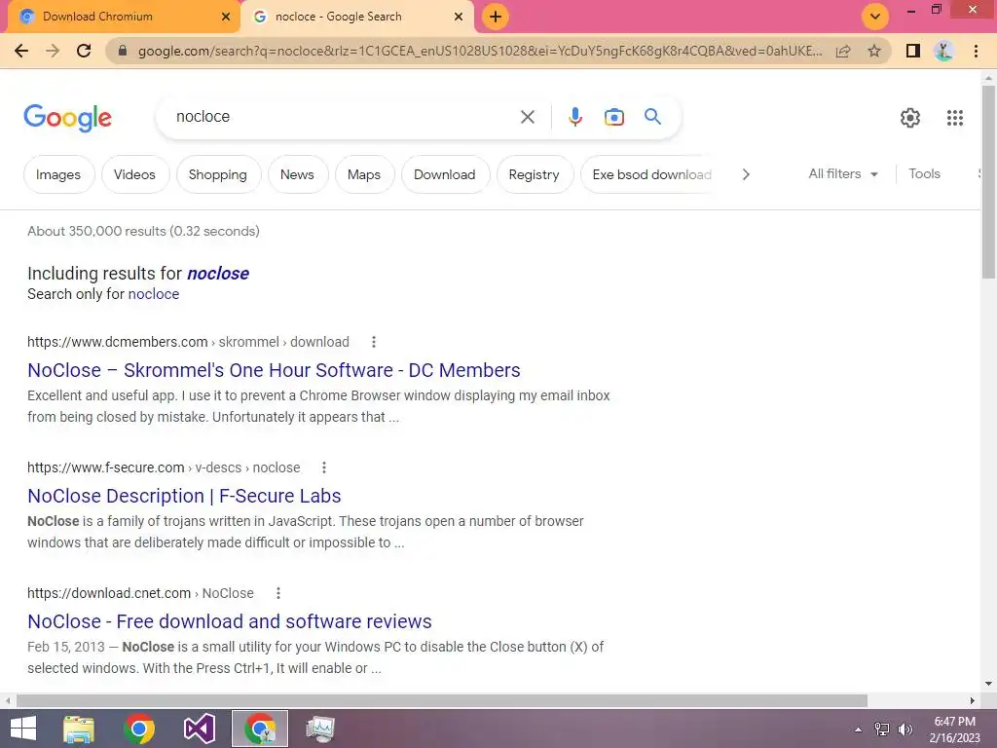
Task: Clear the search box text
Action: pyautogui.click(x=527, y=117)
